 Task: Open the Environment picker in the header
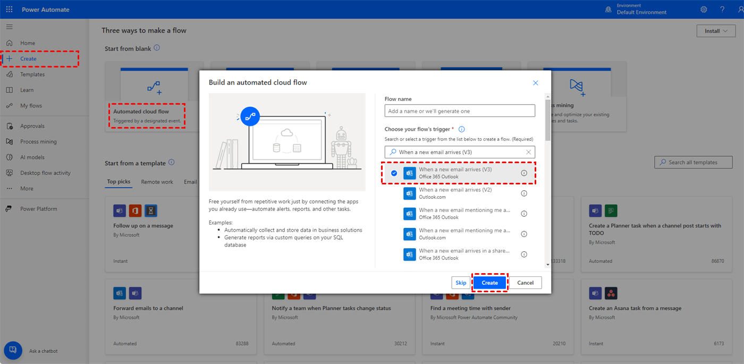click(x=636, y=10)
